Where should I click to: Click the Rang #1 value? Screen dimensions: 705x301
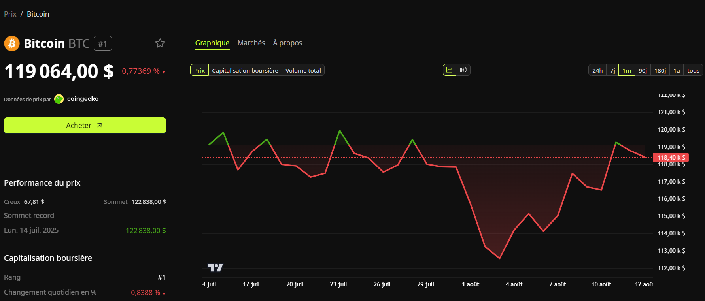click(161, 277)
